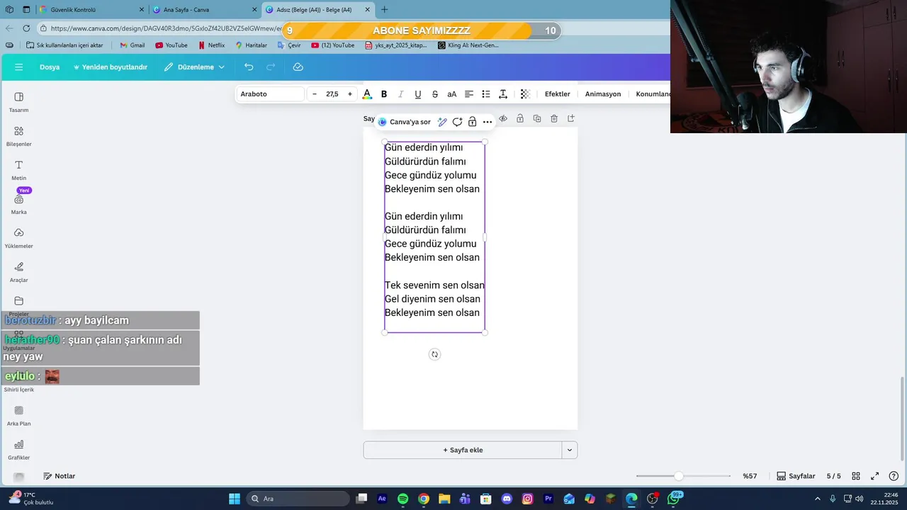
Task: Open the Araboto font selector
Action: tap(271, 93)
